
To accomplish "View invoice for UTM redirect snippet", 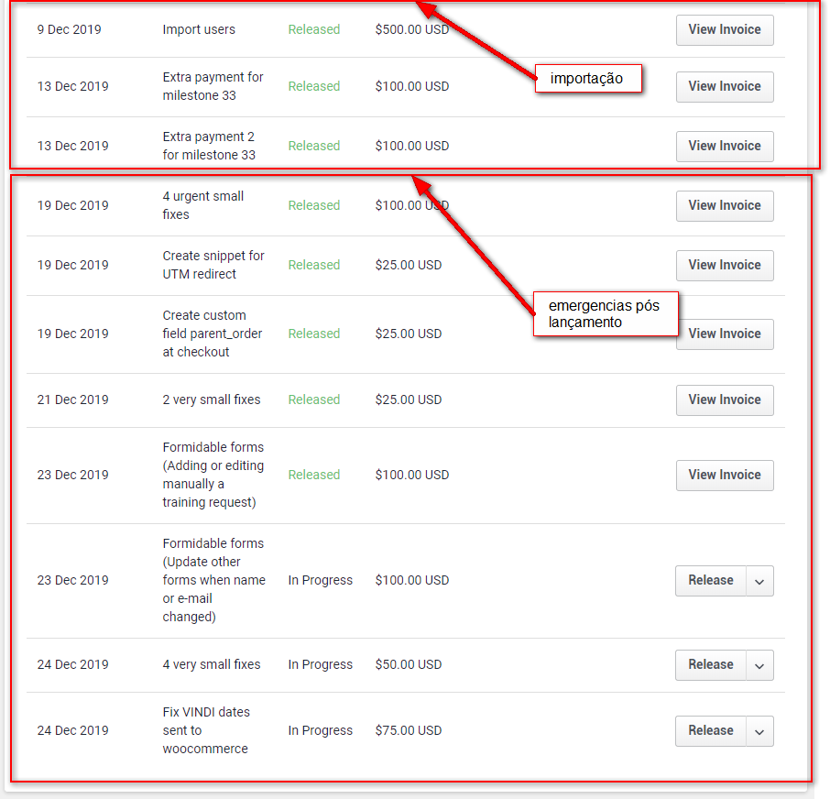I will tap(725, 265).
